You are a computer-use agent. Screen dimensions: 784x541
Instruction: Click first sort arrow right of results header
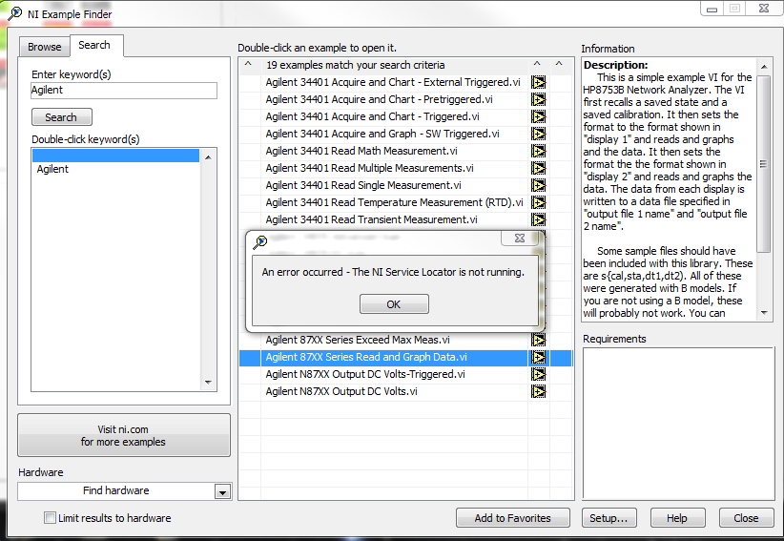pyautogui.click(x=537, y=64)
